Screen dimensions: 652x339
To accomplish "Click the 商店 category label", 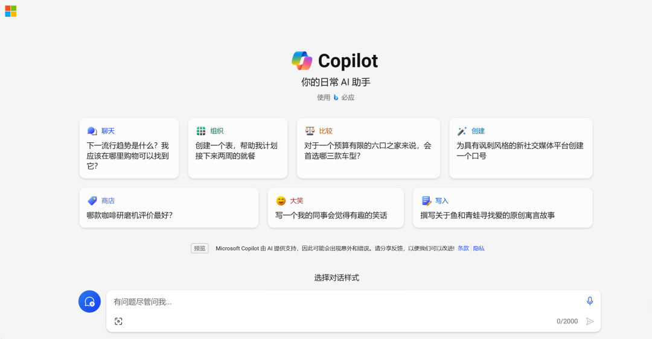I will coord(108,201).
